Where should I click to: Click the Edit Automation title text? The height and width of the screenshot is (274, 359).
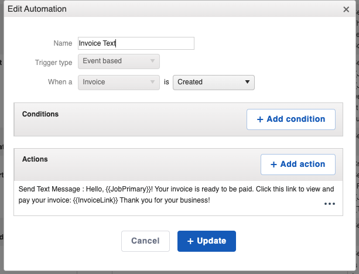[37, 9]
